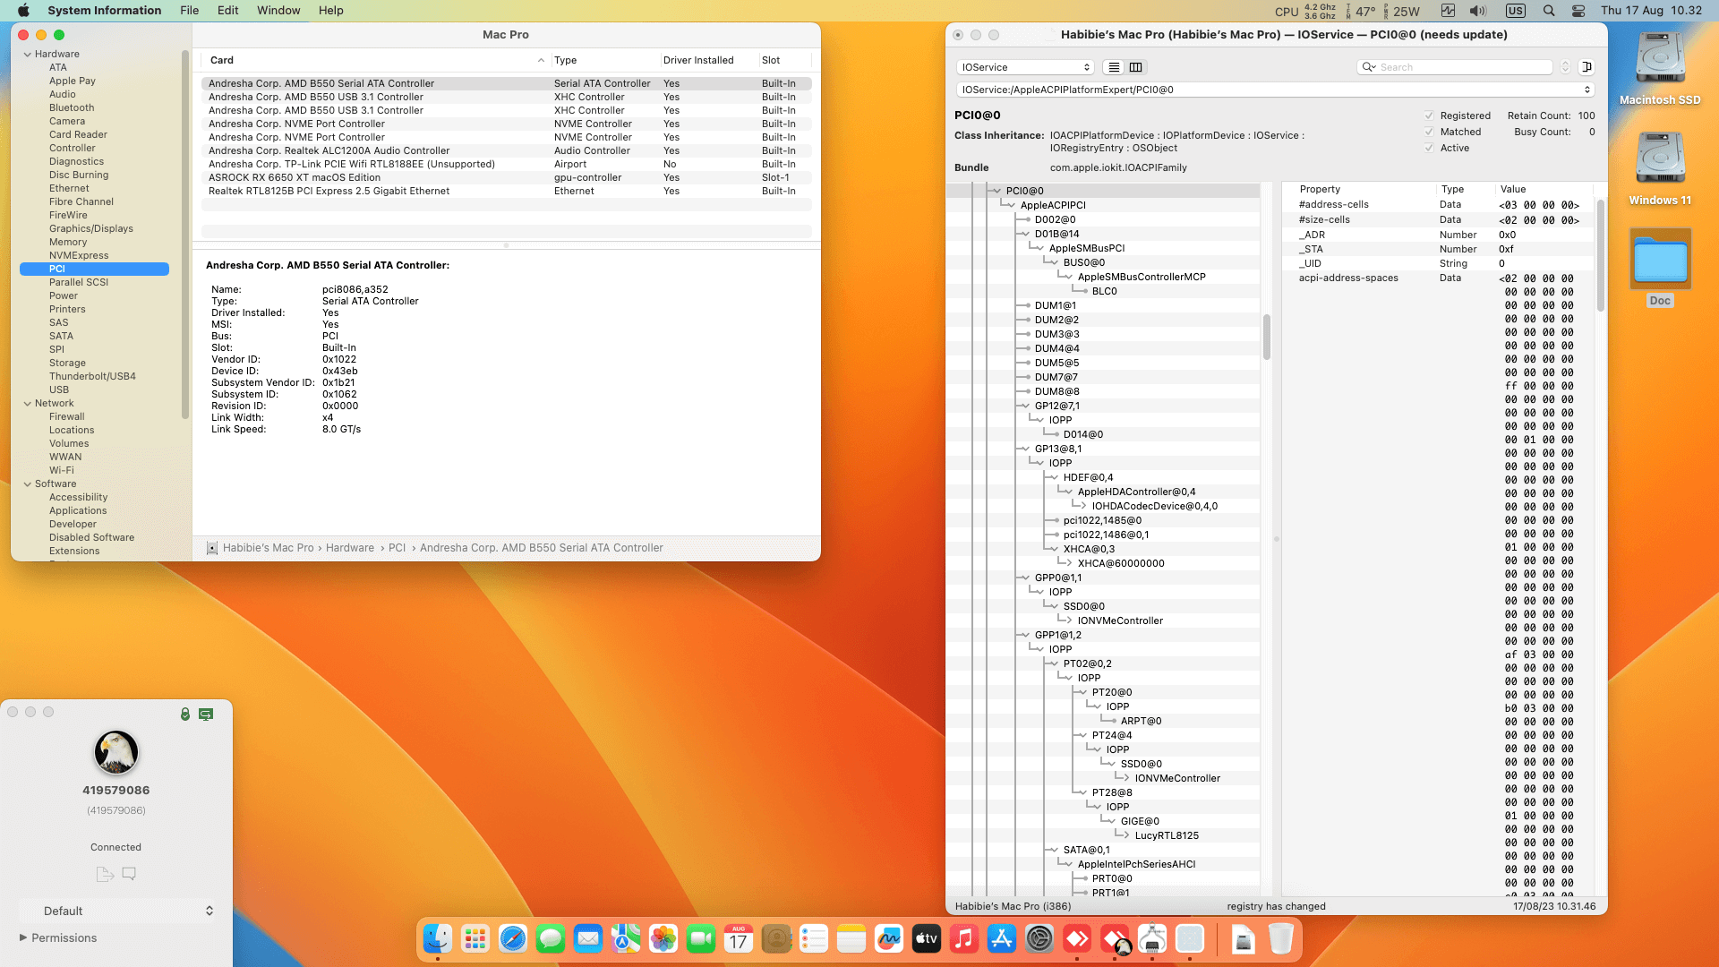Expand the Permissions disclosure triangle
1719x967 pixels.
pos(23,937)
